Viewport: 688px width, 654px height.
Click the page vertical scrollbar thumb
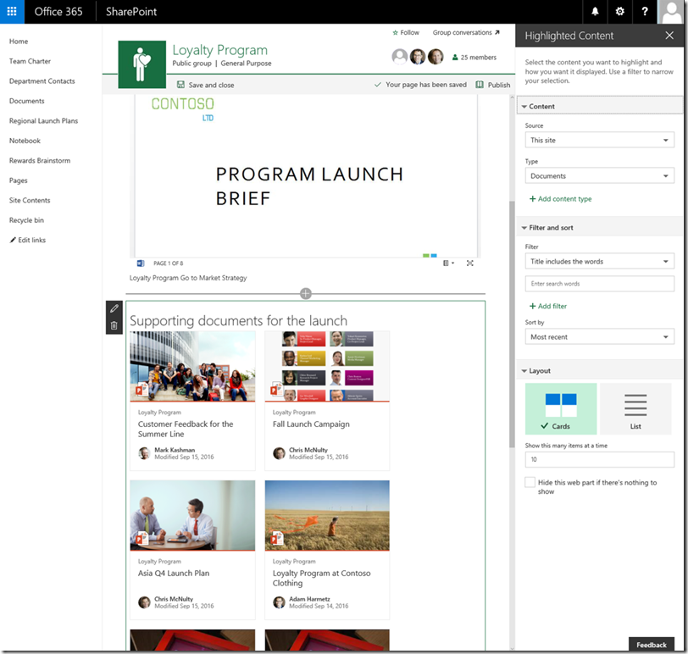512,324
